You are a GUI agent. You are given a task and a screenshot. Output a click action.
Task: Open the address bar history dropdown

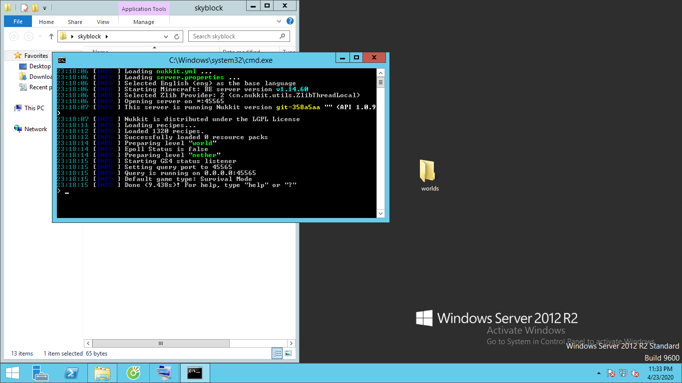point(166,36)
